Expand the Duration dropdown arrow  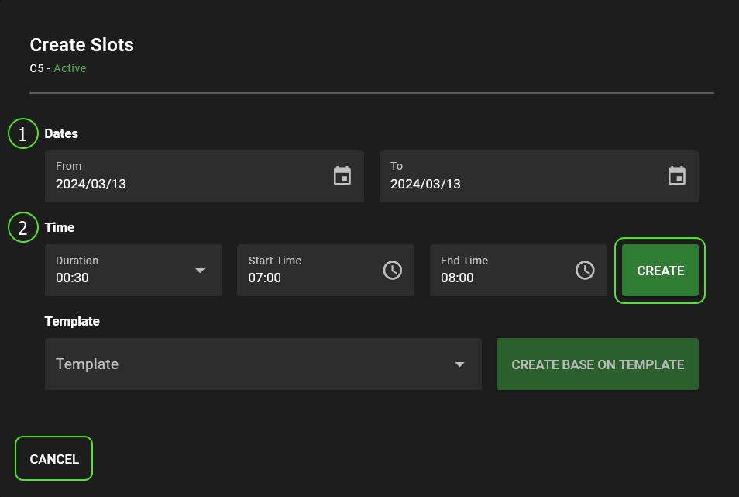coord(200,271)
